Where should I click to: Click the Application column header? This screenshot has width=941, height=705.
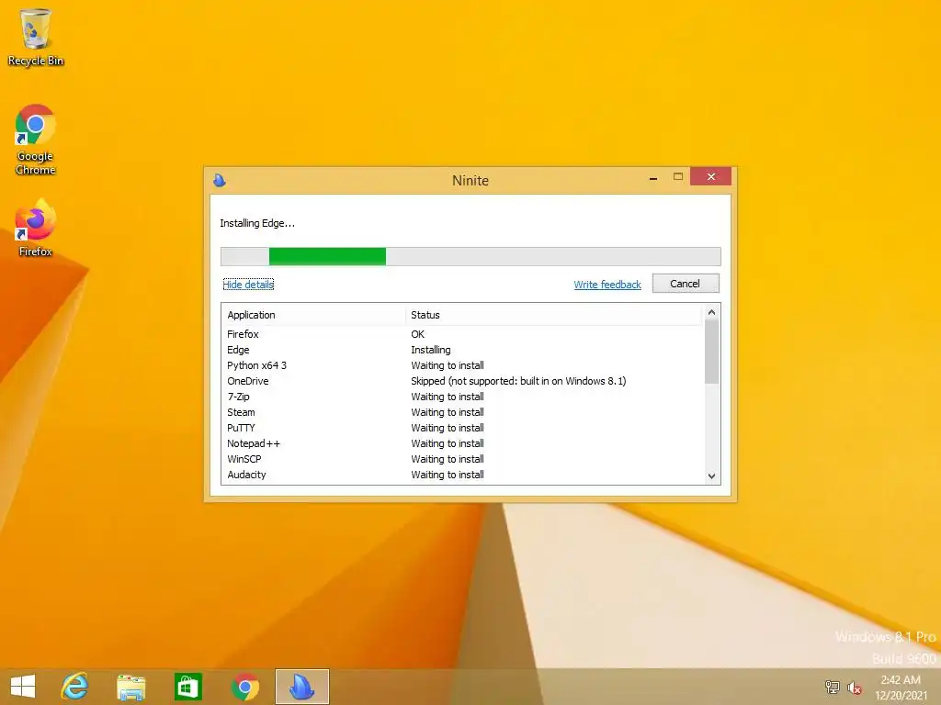313,315
